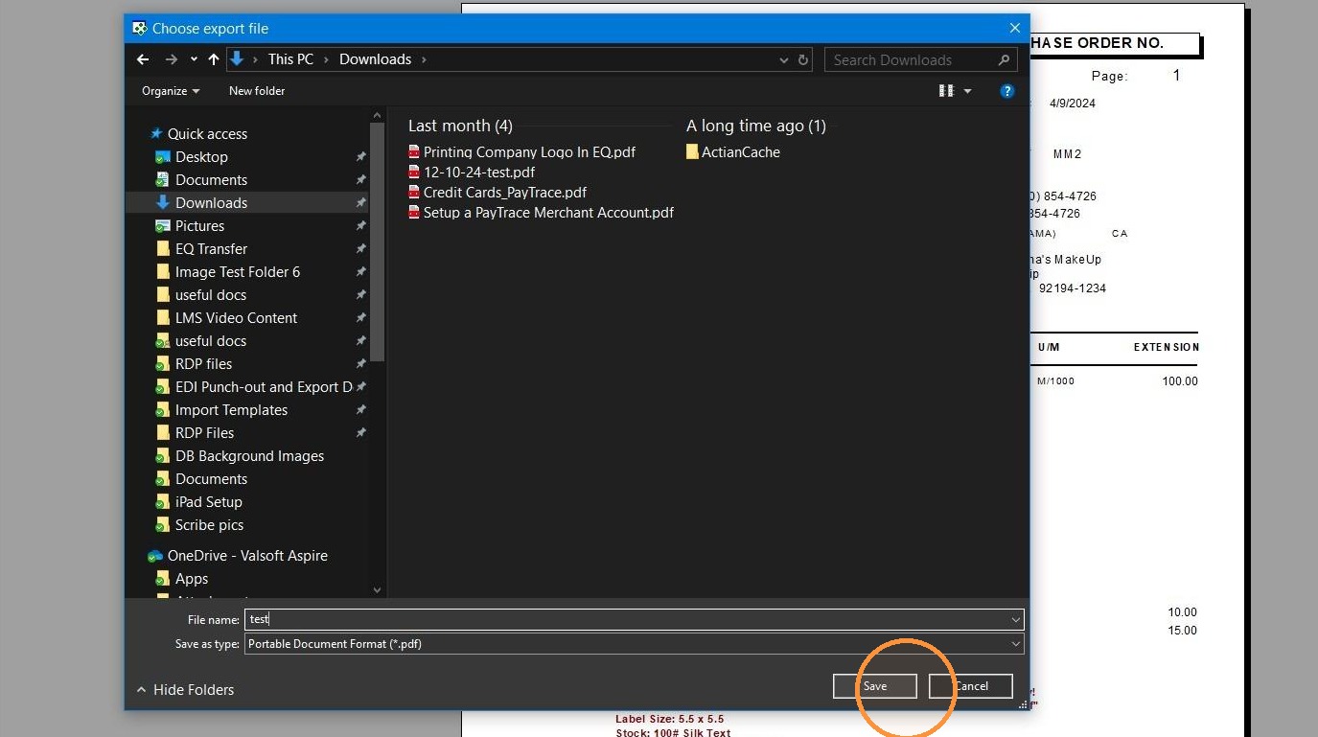Go up one folder level arrow
1318x737 pixels.
(x=213, y=59)
